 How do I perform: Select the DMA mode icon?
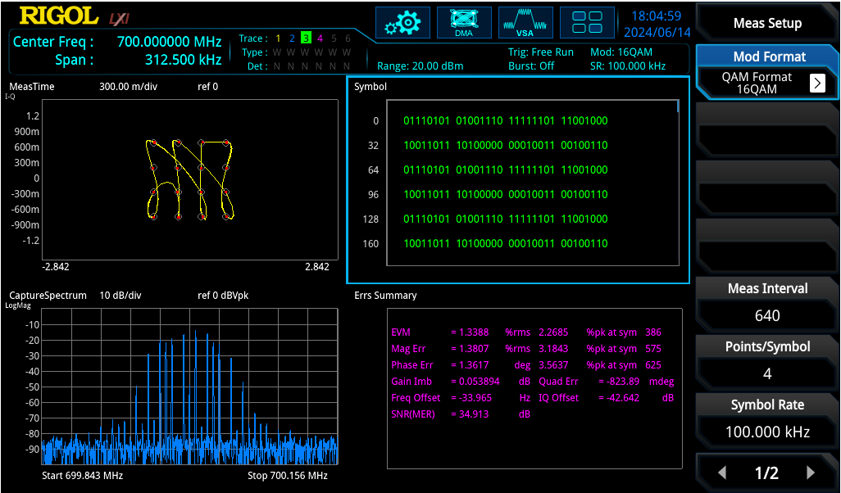464,22
